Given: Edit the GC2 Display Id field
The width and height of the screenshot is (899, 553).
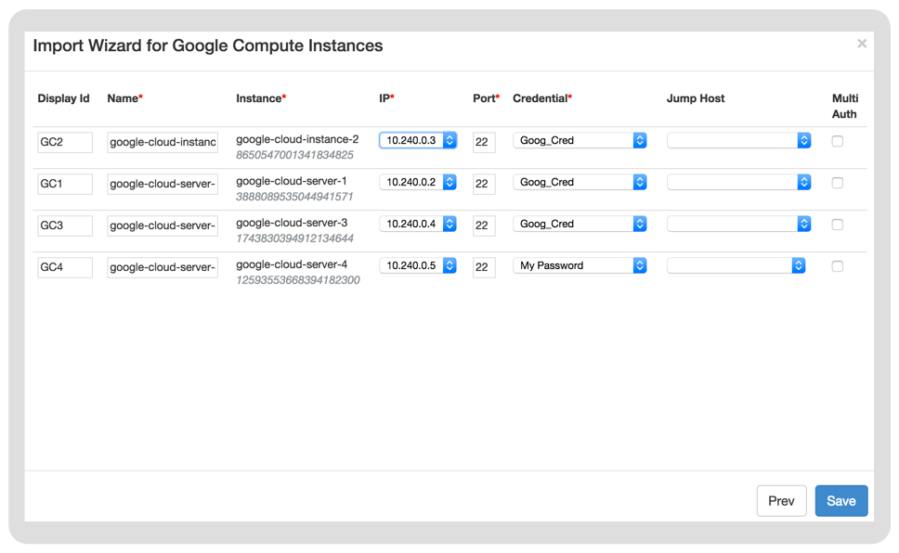Looking at the screenshot, I should point(65,142).
